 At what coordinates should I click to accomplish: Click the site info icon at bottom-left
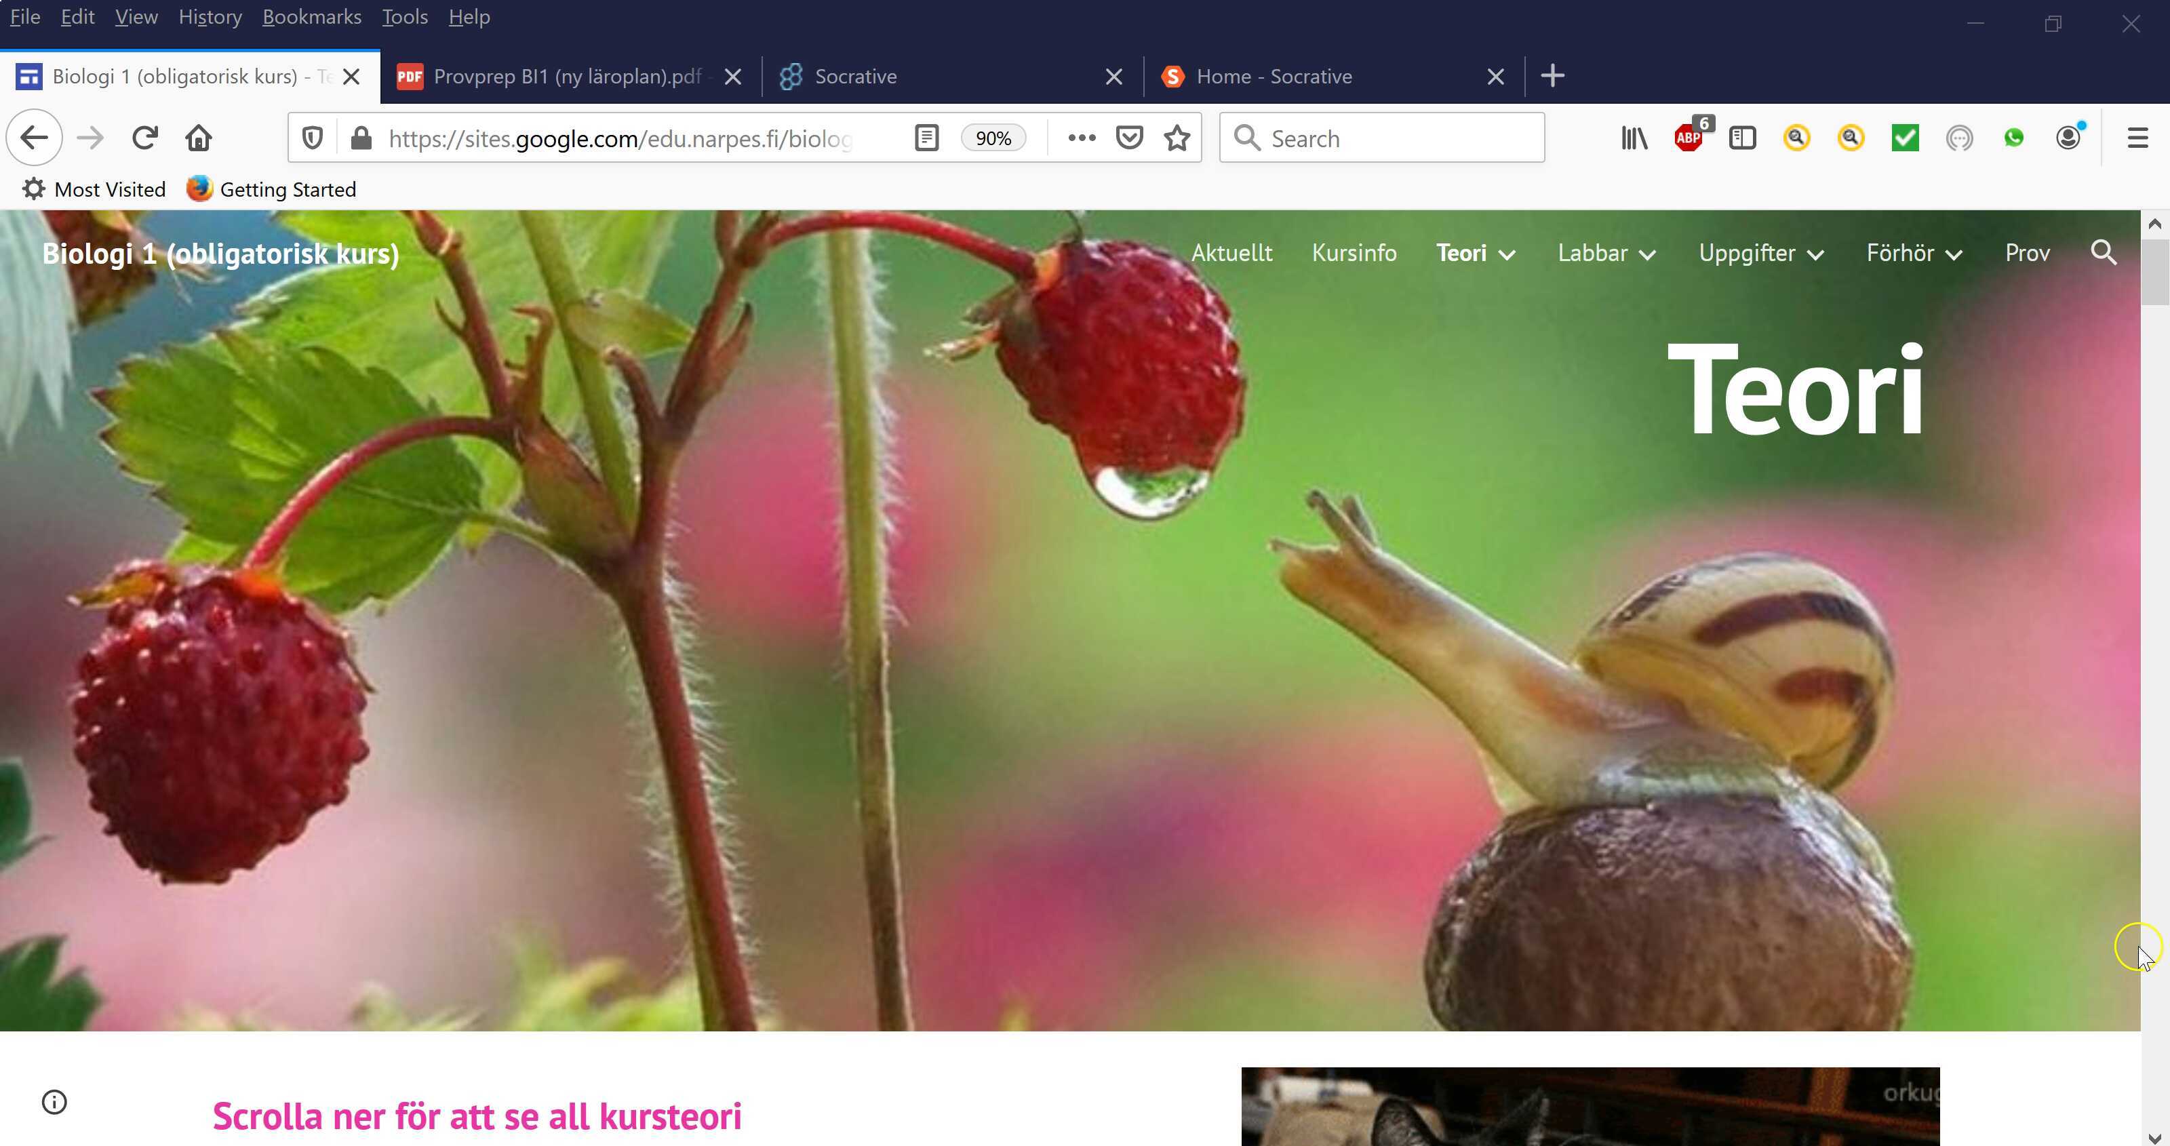[x=55, y=1102]
